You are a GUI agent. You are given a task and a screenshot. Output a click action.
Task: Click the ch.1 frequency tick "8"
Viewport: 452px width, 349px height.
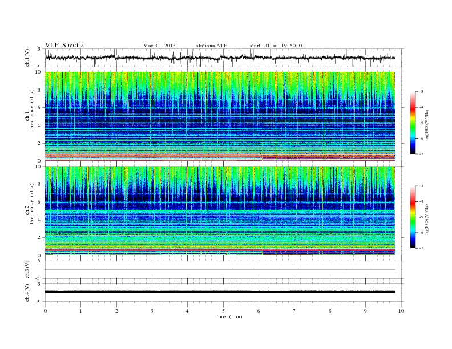coord(39,90)
